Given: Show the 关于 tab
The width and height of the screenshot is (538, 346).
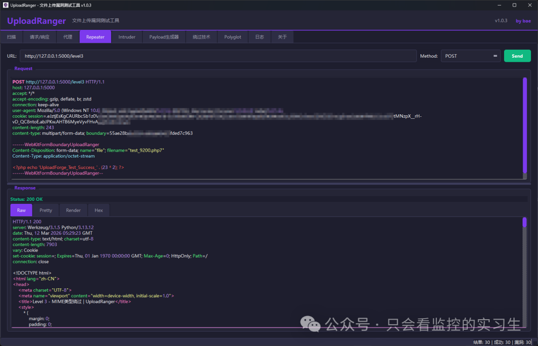Looking at the screenshot, I should point(282,37).
